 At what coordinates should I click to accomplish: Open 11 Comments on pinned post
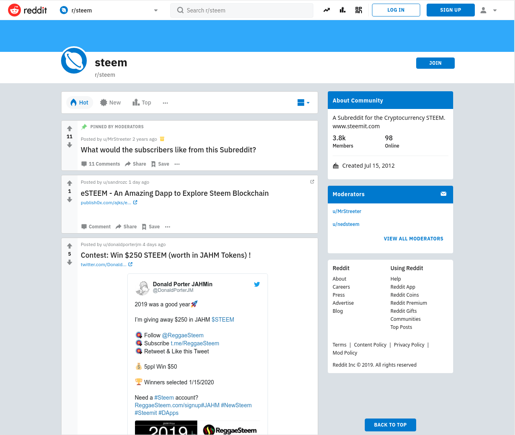coord(100,164)
